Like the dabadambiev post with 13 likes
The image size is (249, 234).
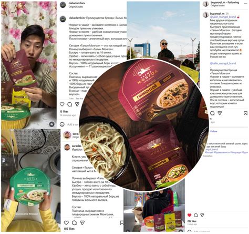pyautogui.click(x=62, y=104)
